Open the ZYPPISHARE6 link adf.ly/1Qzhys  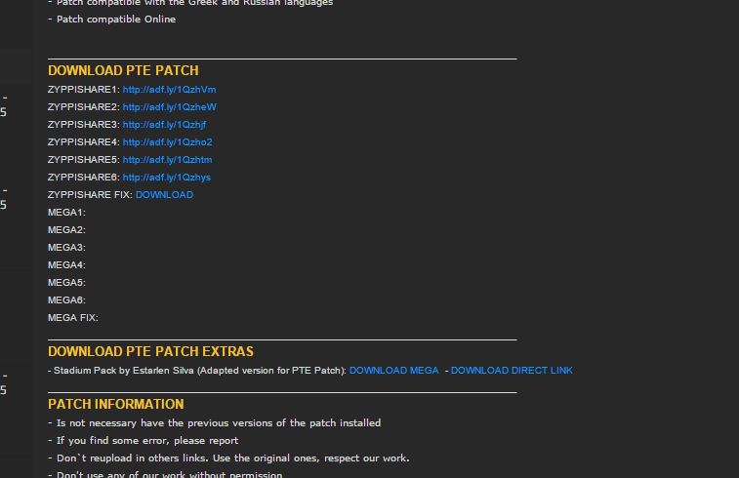click(x=166, y=178)
